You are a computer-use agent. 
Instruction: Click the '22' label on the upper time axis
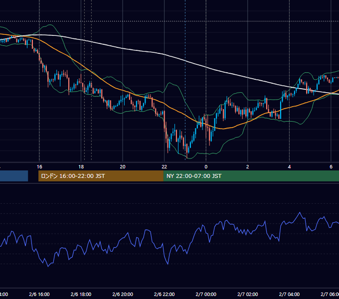click(165, 167)
